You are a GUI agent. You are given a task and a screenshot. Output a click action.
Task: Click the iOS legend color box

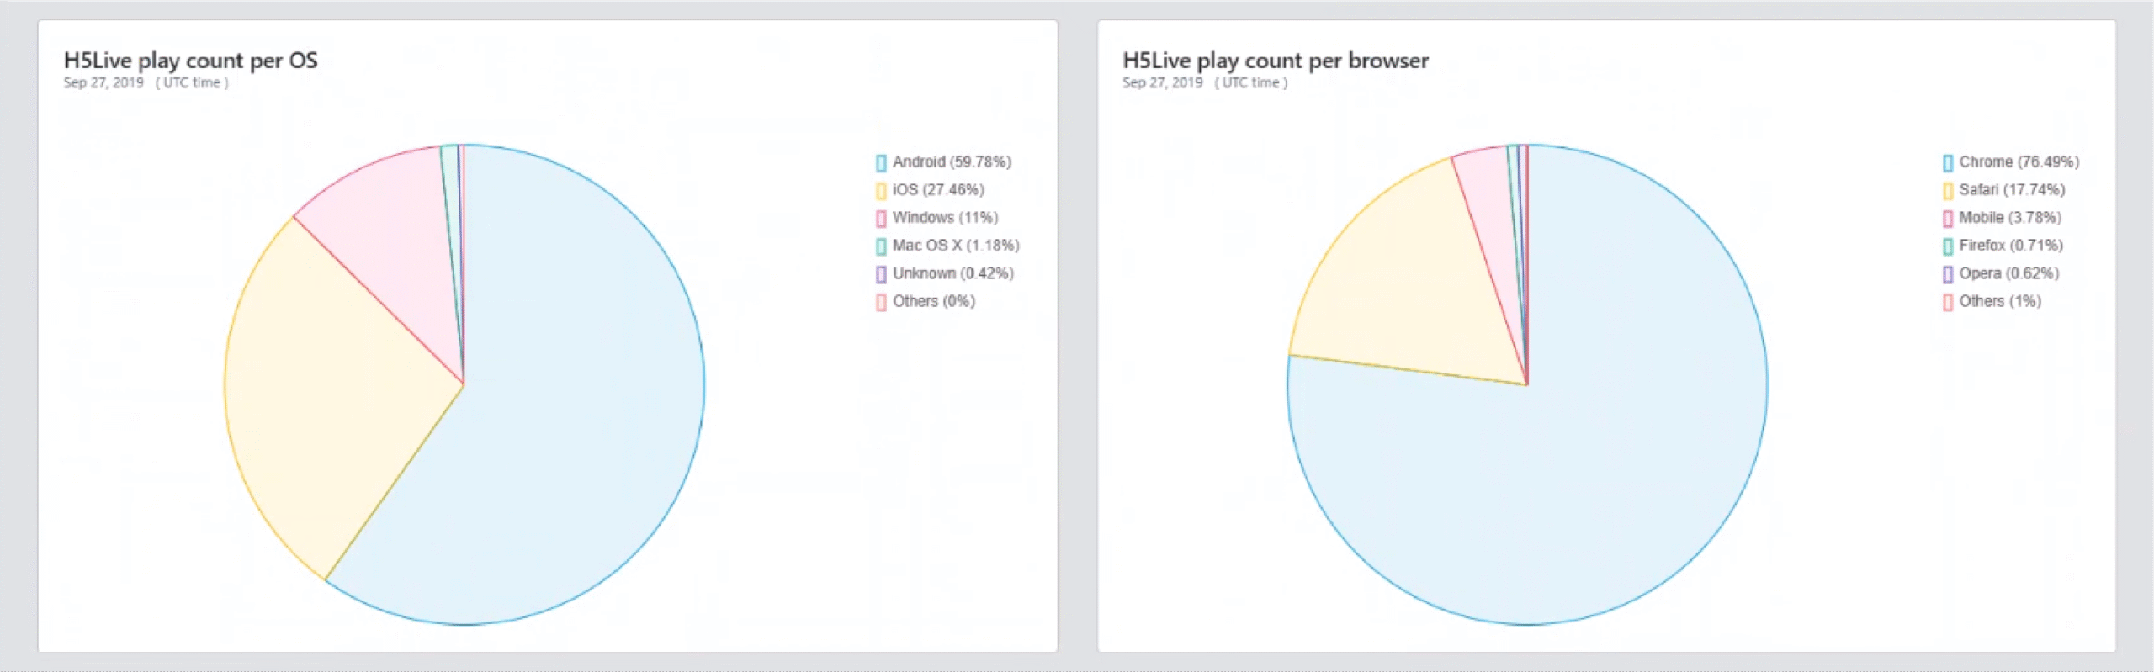[x=881, y=190]
